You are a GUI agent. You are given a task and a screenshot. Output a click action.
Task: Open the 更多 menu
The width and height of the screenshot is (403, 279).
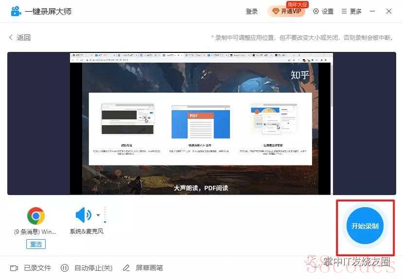tap(351, 12)
